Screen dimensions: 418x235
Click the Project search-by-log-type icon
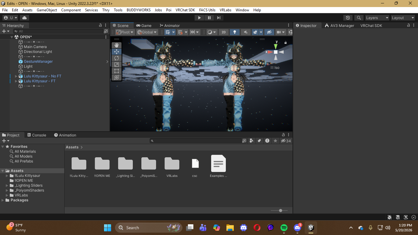pyautogui.click(x=267, y=141)
